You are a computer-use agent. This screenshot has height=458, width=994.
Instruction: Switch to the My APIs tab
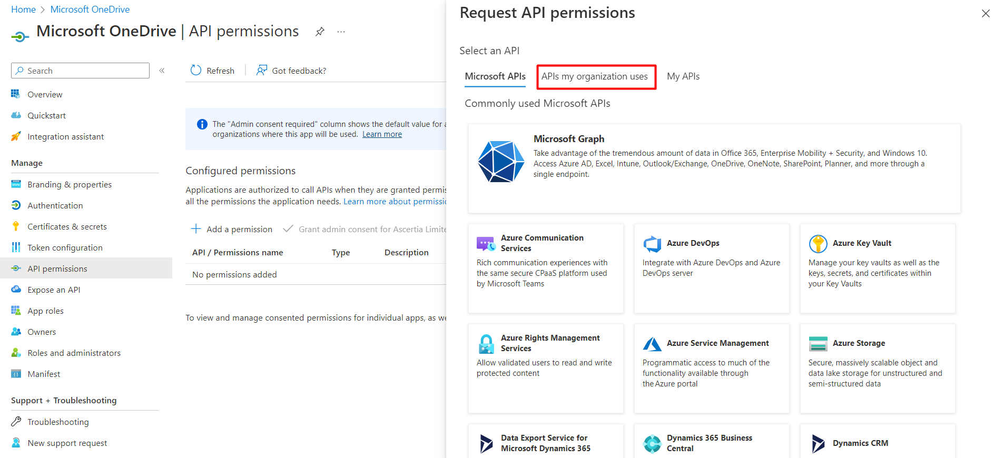tap(683, 76)
